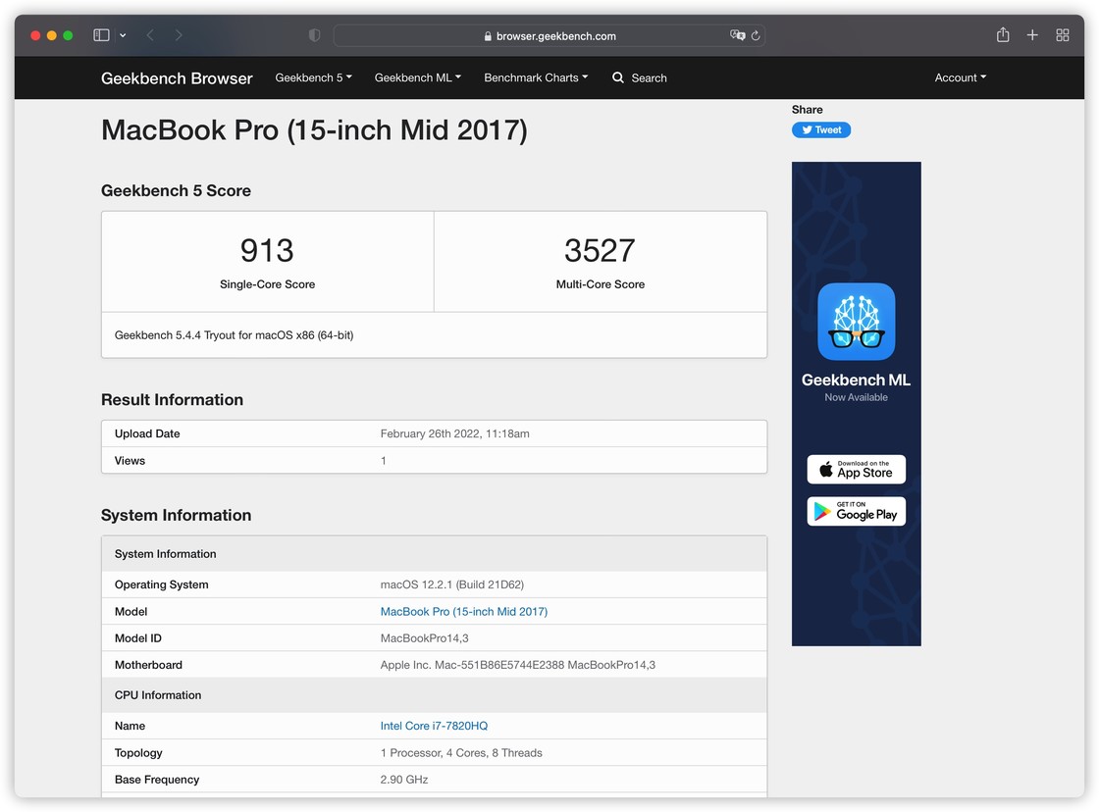The image size is (1099, 812).
Task: Toggle the Safari sidebar icon
Action: [x=101, y=34]
